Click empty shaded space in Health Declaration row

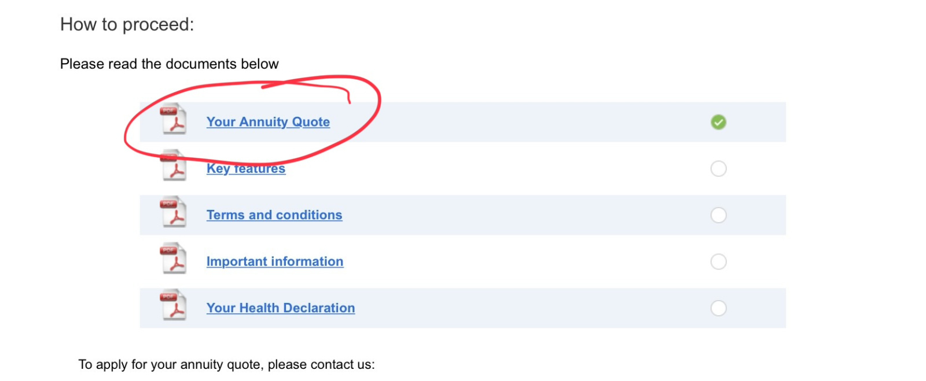pyautogui.click(x=521, y=308)
